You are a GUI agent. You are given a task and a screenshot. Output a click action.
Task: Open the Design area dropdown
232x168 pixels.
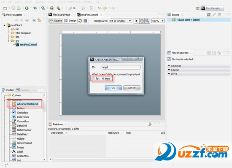click(x=121, y=21)
